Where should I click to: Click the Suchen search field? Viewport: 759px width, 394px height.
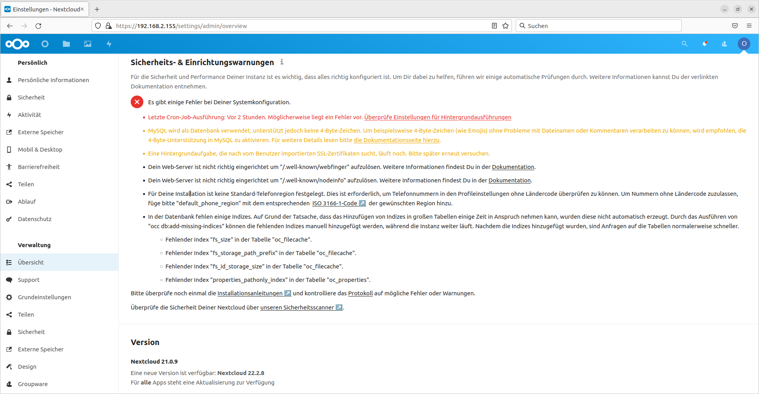coord(599,26)
